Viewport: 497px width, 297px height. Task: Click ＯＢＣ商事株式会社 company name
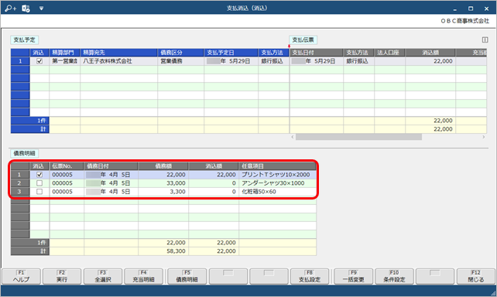(465, 21)
